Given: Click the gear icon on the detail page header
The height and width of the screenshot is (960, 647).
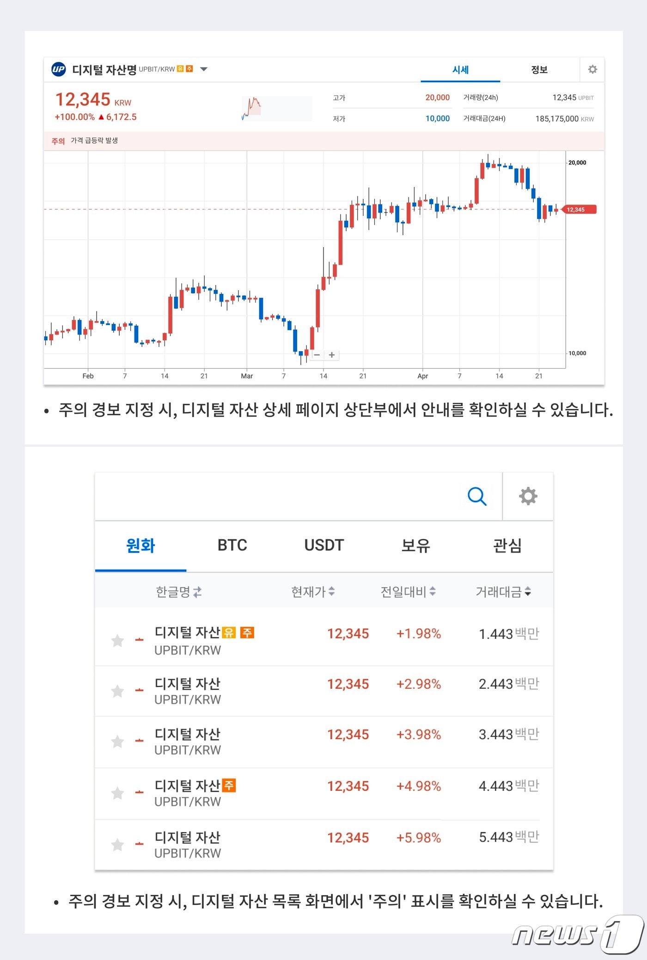Looking at the screenshot, I should pos(592,69).
